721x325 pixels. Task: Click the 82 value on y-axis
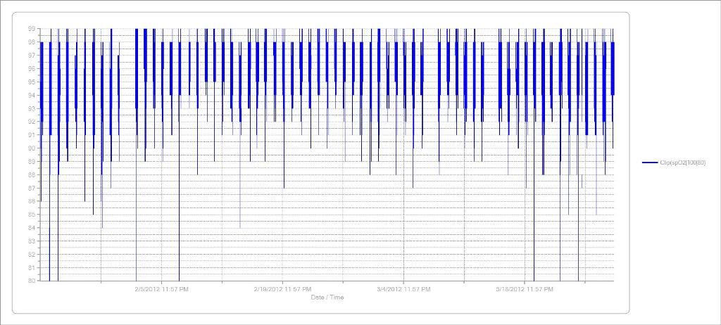(x=32, y=254)
